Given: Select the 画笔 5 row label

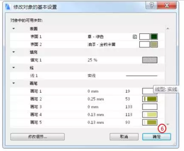Looking at the screenshot, I should (x=36, y=122).
